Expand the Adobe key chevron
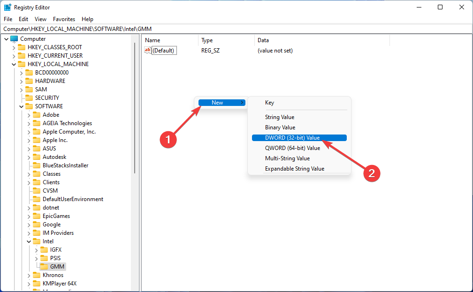 tap(29, 115)
